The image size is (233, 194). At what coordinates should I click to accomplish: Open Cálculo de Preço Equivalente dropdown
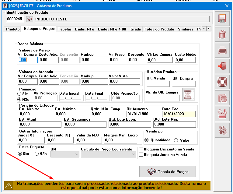[x=109, y=154]
